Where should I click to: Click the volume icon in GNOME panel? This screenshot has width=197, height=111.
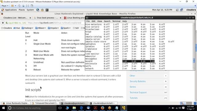pos(177,10)
